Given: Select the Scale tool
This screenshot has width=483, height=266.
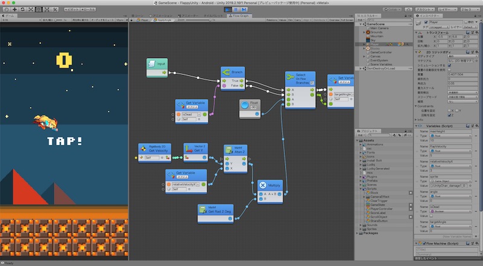Looking at the screenshot, I should 31,10.
